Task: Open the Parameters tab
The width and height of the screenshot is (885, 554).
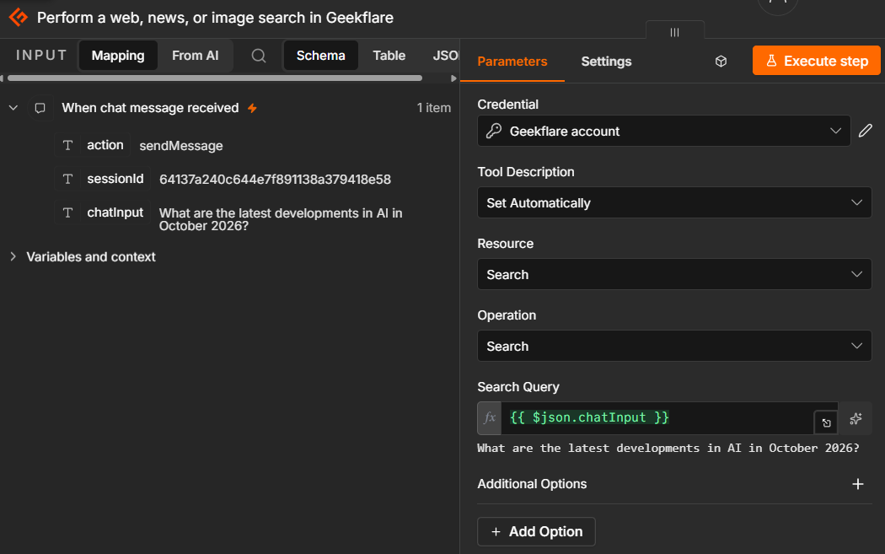Action: [512, 62]
